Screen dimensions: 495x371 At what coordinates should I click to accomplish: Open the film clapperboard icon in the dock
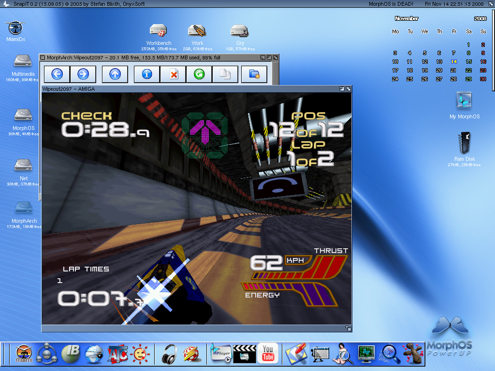pos(244,354)
